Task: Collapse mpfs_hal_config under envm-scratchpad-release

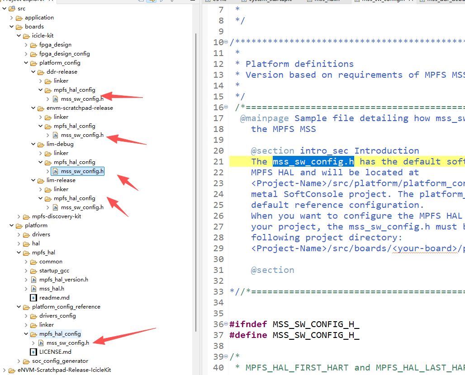Action: [40, 126]
